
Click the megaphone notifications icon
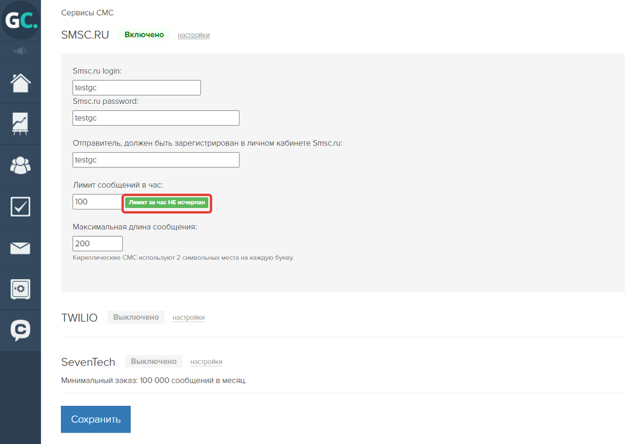[20, 51]
